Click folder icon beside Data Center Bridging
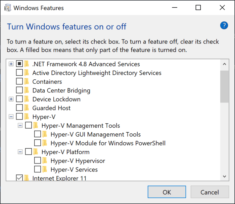This screenshot has height=204, width=235. [x=27, y=90]
